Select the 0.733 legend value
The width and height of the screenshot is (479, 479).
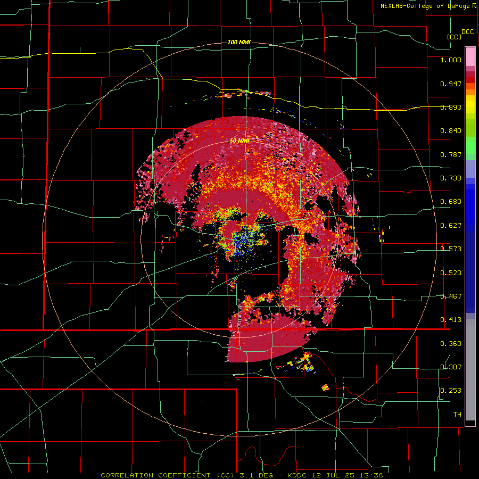(451, 178)
